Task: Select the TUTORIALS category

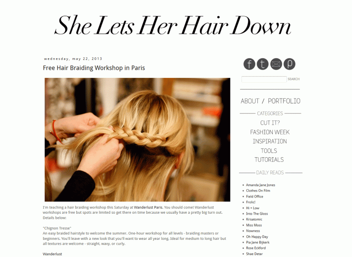Action: 269,160
